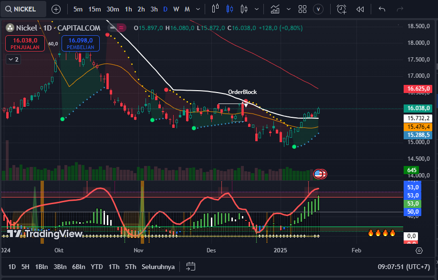
Task: Select the blue candlestick chart type
Action: [229, 9]
